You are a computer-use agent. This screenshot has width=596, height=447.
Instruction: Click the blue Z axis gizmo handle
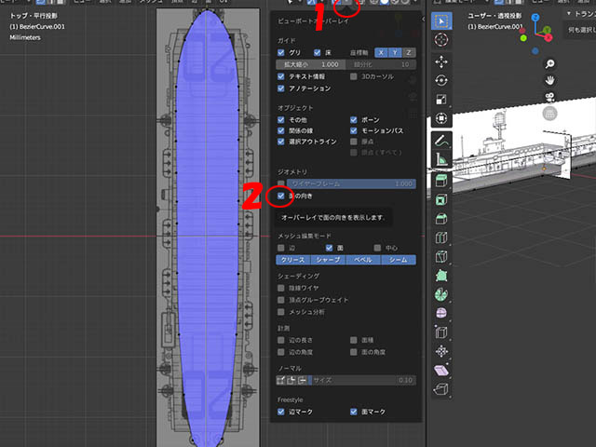click(x=535, y=17)
